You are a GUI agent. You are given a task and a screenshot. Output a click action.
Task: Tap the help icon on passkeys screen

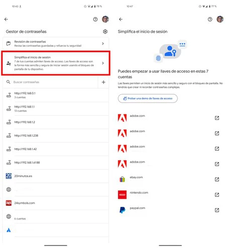point(210,20)
